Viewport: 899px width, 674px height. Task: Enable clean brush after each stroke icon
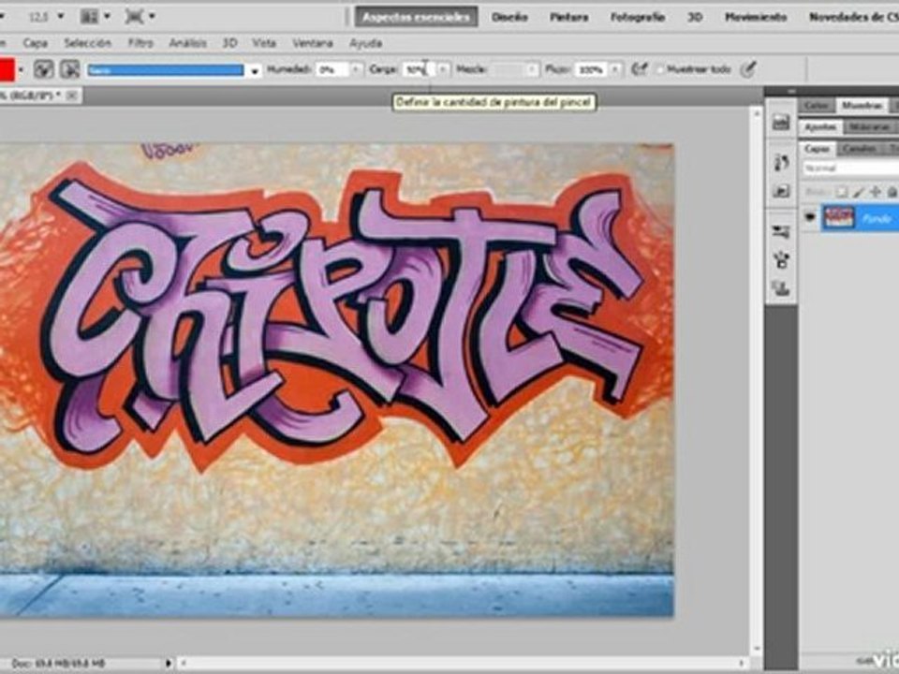coord(70,69)
